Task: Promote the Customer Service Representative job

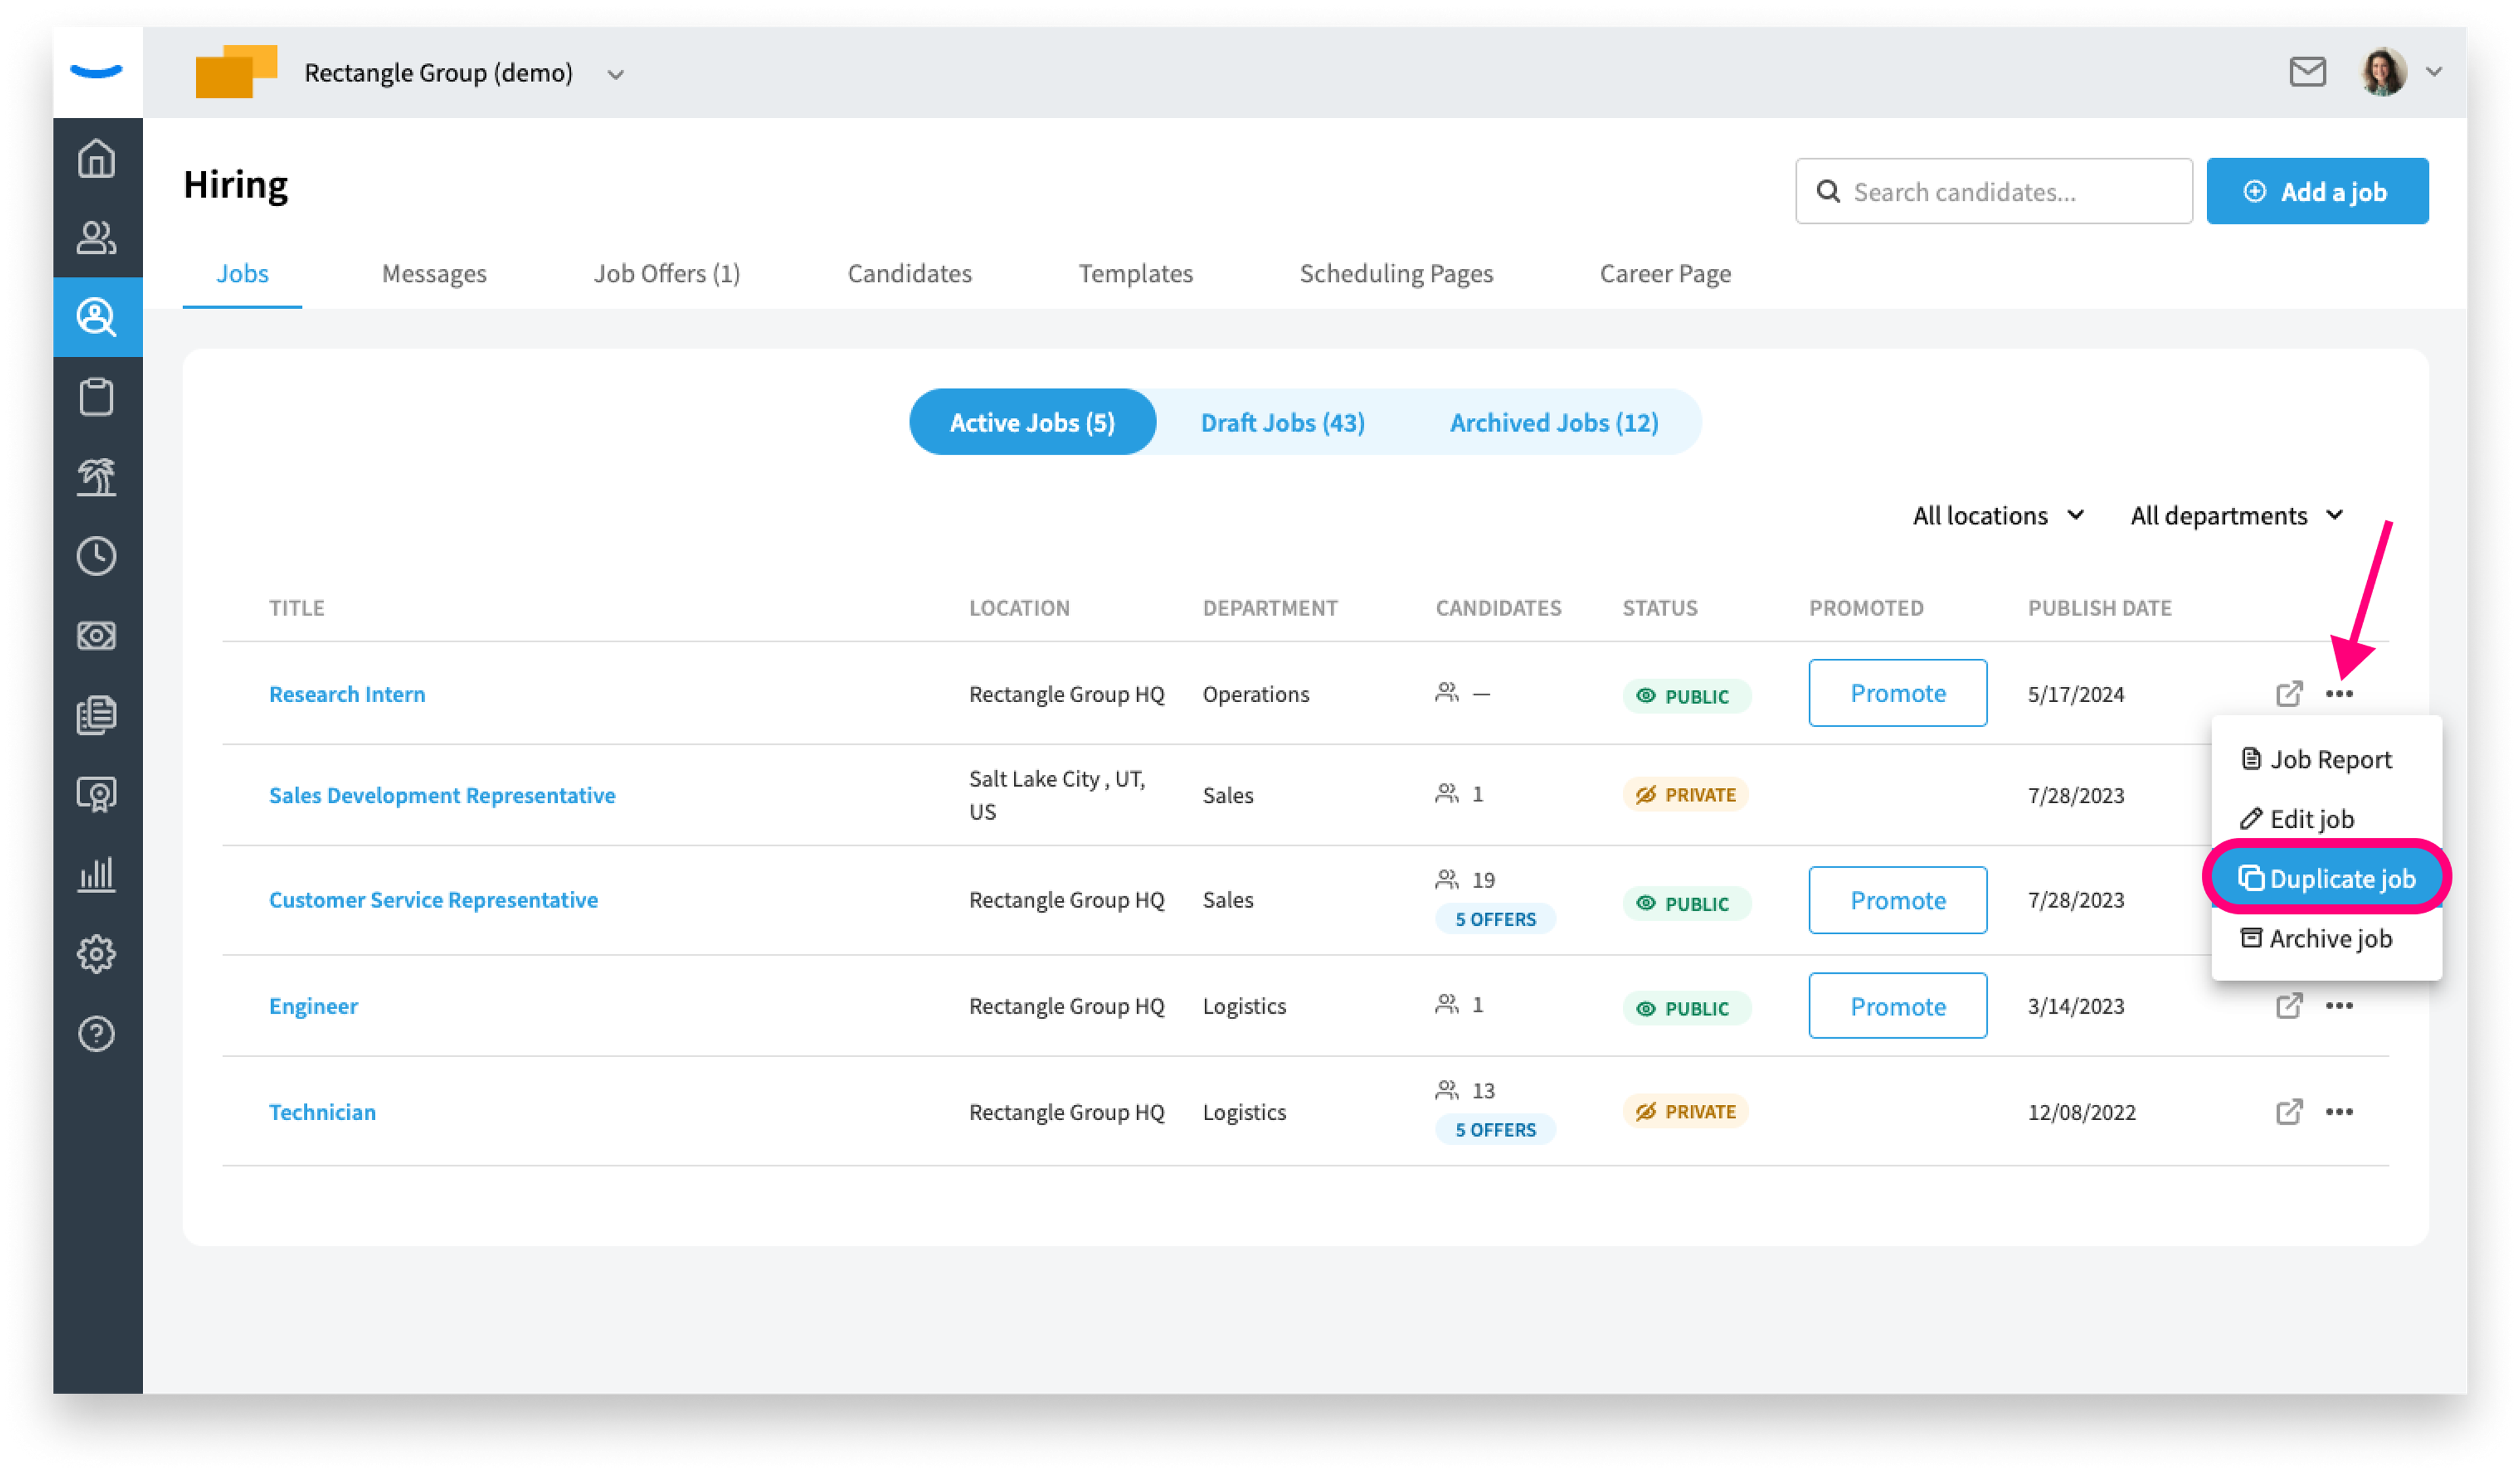Action: coord(1897,900)
